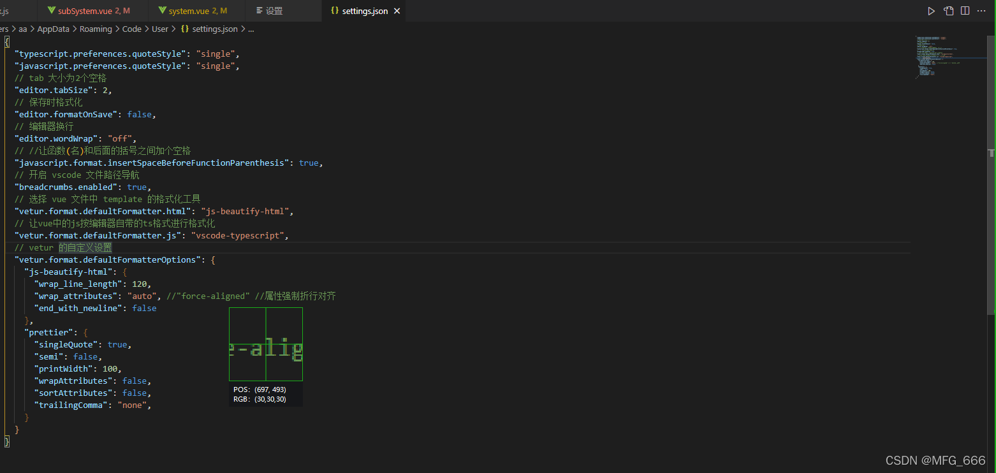996x473 pixels.
Task: Click the comment "// vetur 的自定义设置"
Action: (63, 247)
